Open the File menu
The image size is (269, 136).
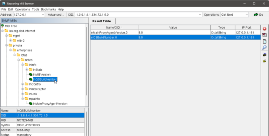click(4, 9)
